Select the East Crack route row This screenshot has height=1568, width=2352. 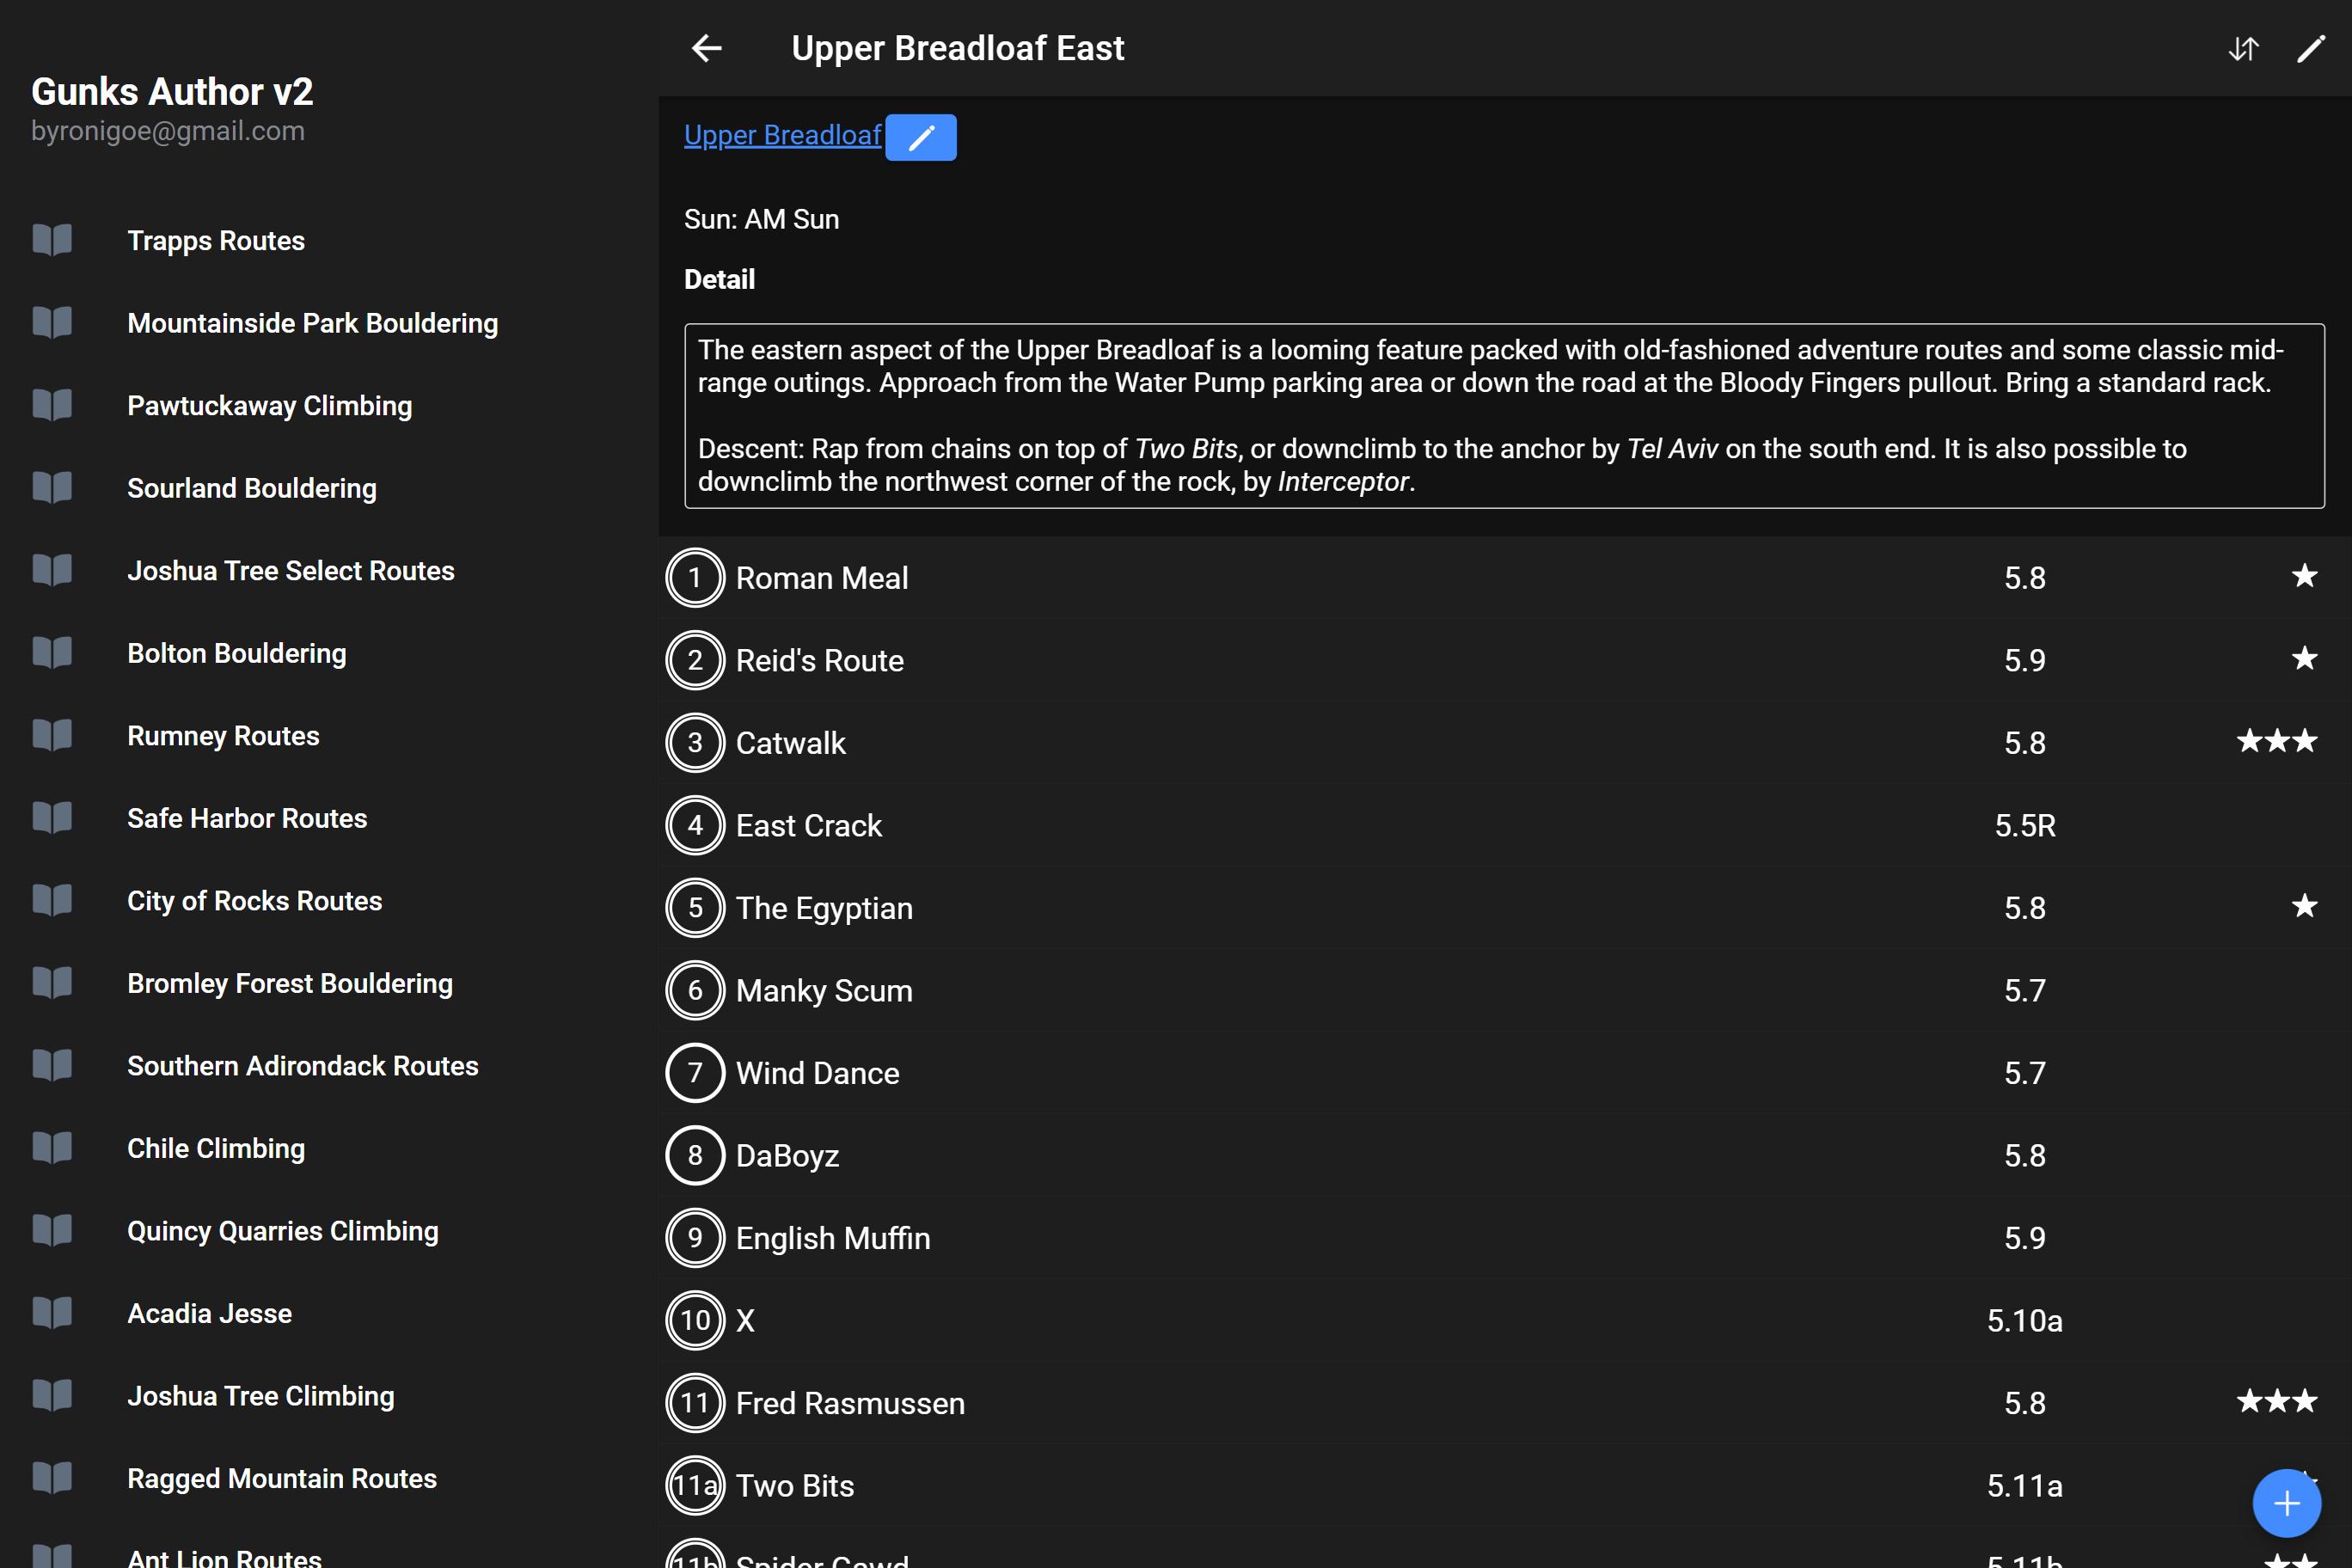(x=1505, y=825)
